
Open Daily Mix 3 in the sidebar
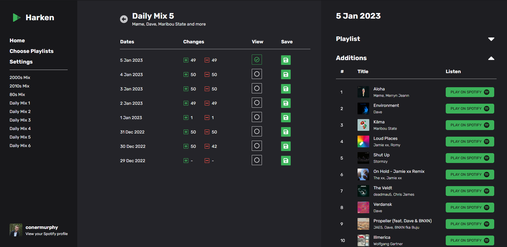click(20, 120)
